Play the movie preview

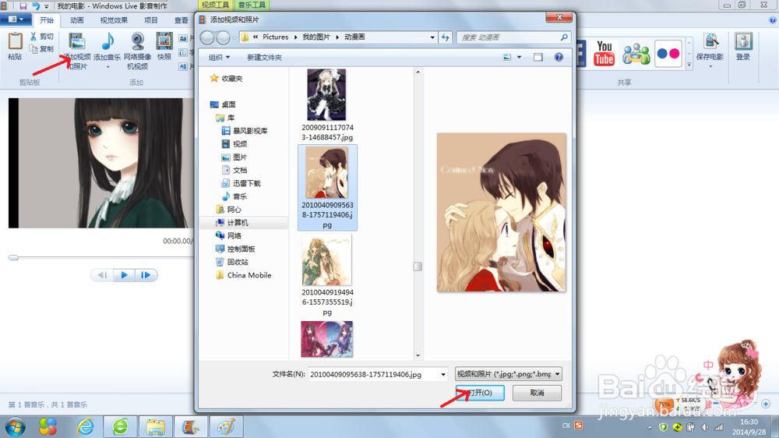(124, 275)
